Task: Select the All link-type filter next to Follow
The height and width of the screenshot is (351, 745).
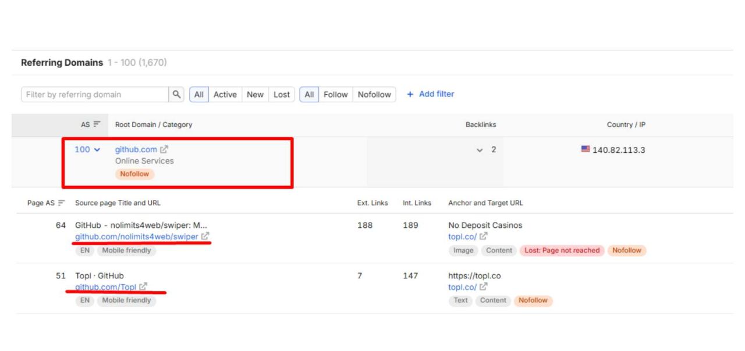Action: pos(309,94)
